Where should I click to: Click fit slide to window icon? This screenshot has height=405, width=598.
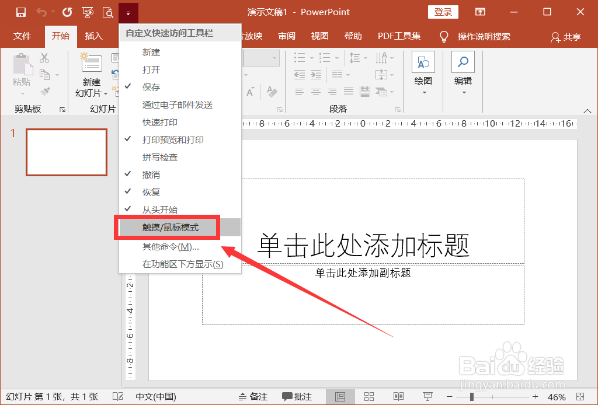[580, 397]
